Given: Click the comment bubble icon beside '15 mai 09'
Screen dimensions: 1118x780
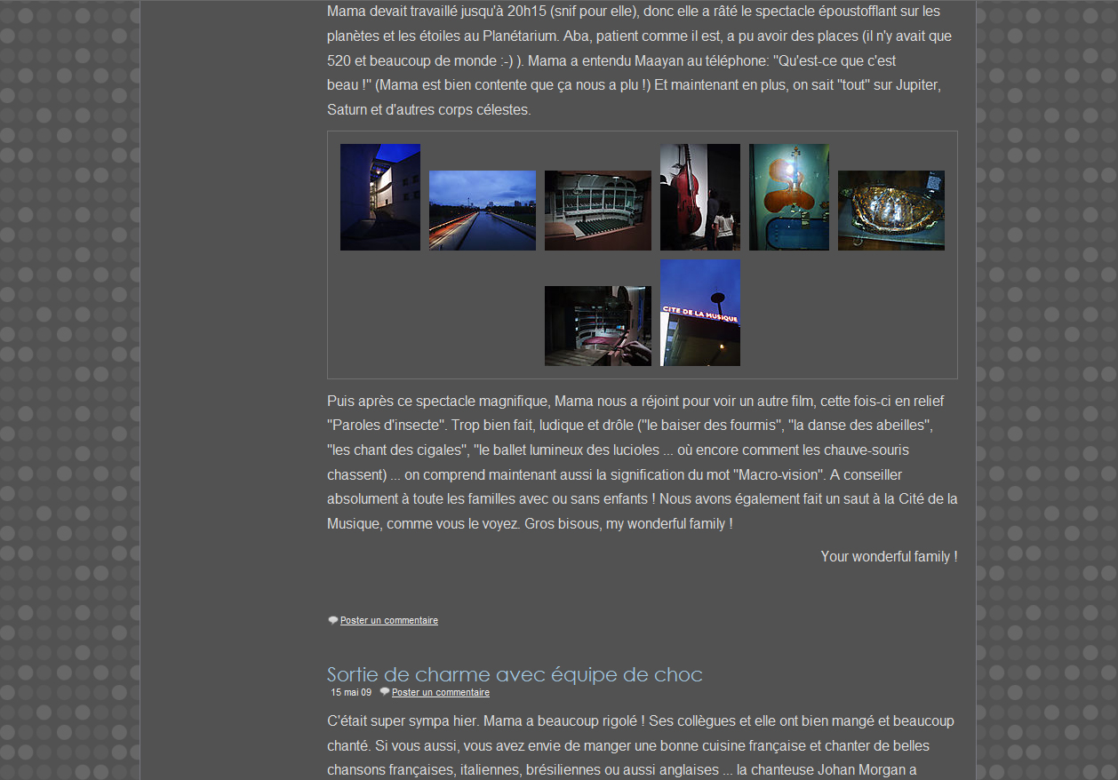Looking at the screenshot, I should (x=385, y=692).
